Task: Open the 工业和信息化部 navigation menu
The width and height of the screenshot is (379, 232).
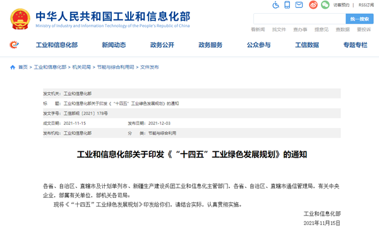Action: [57, 45]
